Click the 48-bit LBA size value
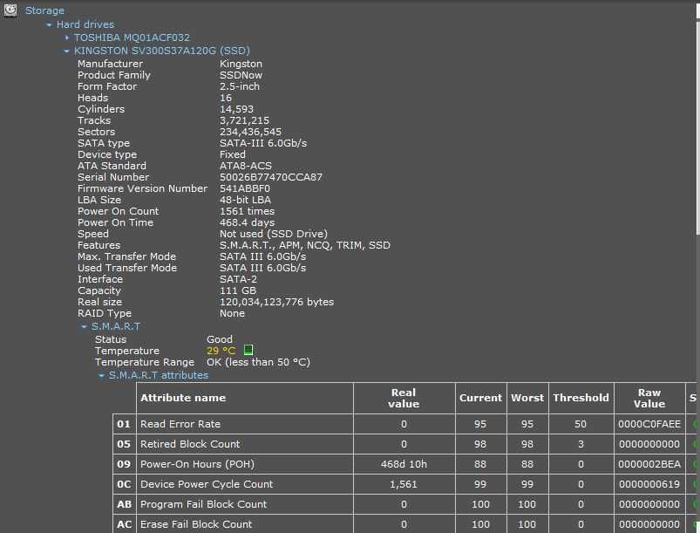The image size is (700, 533). point(245,200)
